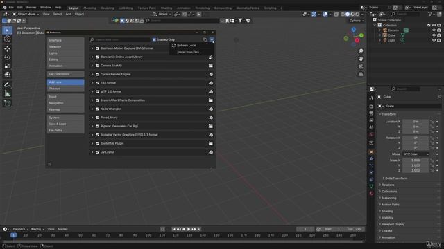Select the Measure tool

click(x=8, y=93)
